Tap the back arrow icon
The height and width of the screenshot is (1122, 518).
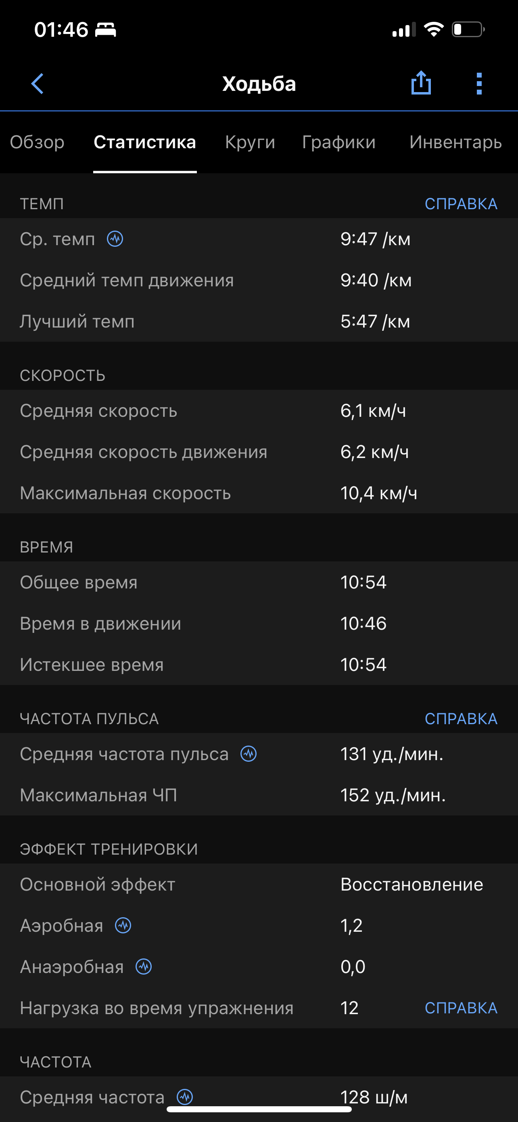coord(38,83)
